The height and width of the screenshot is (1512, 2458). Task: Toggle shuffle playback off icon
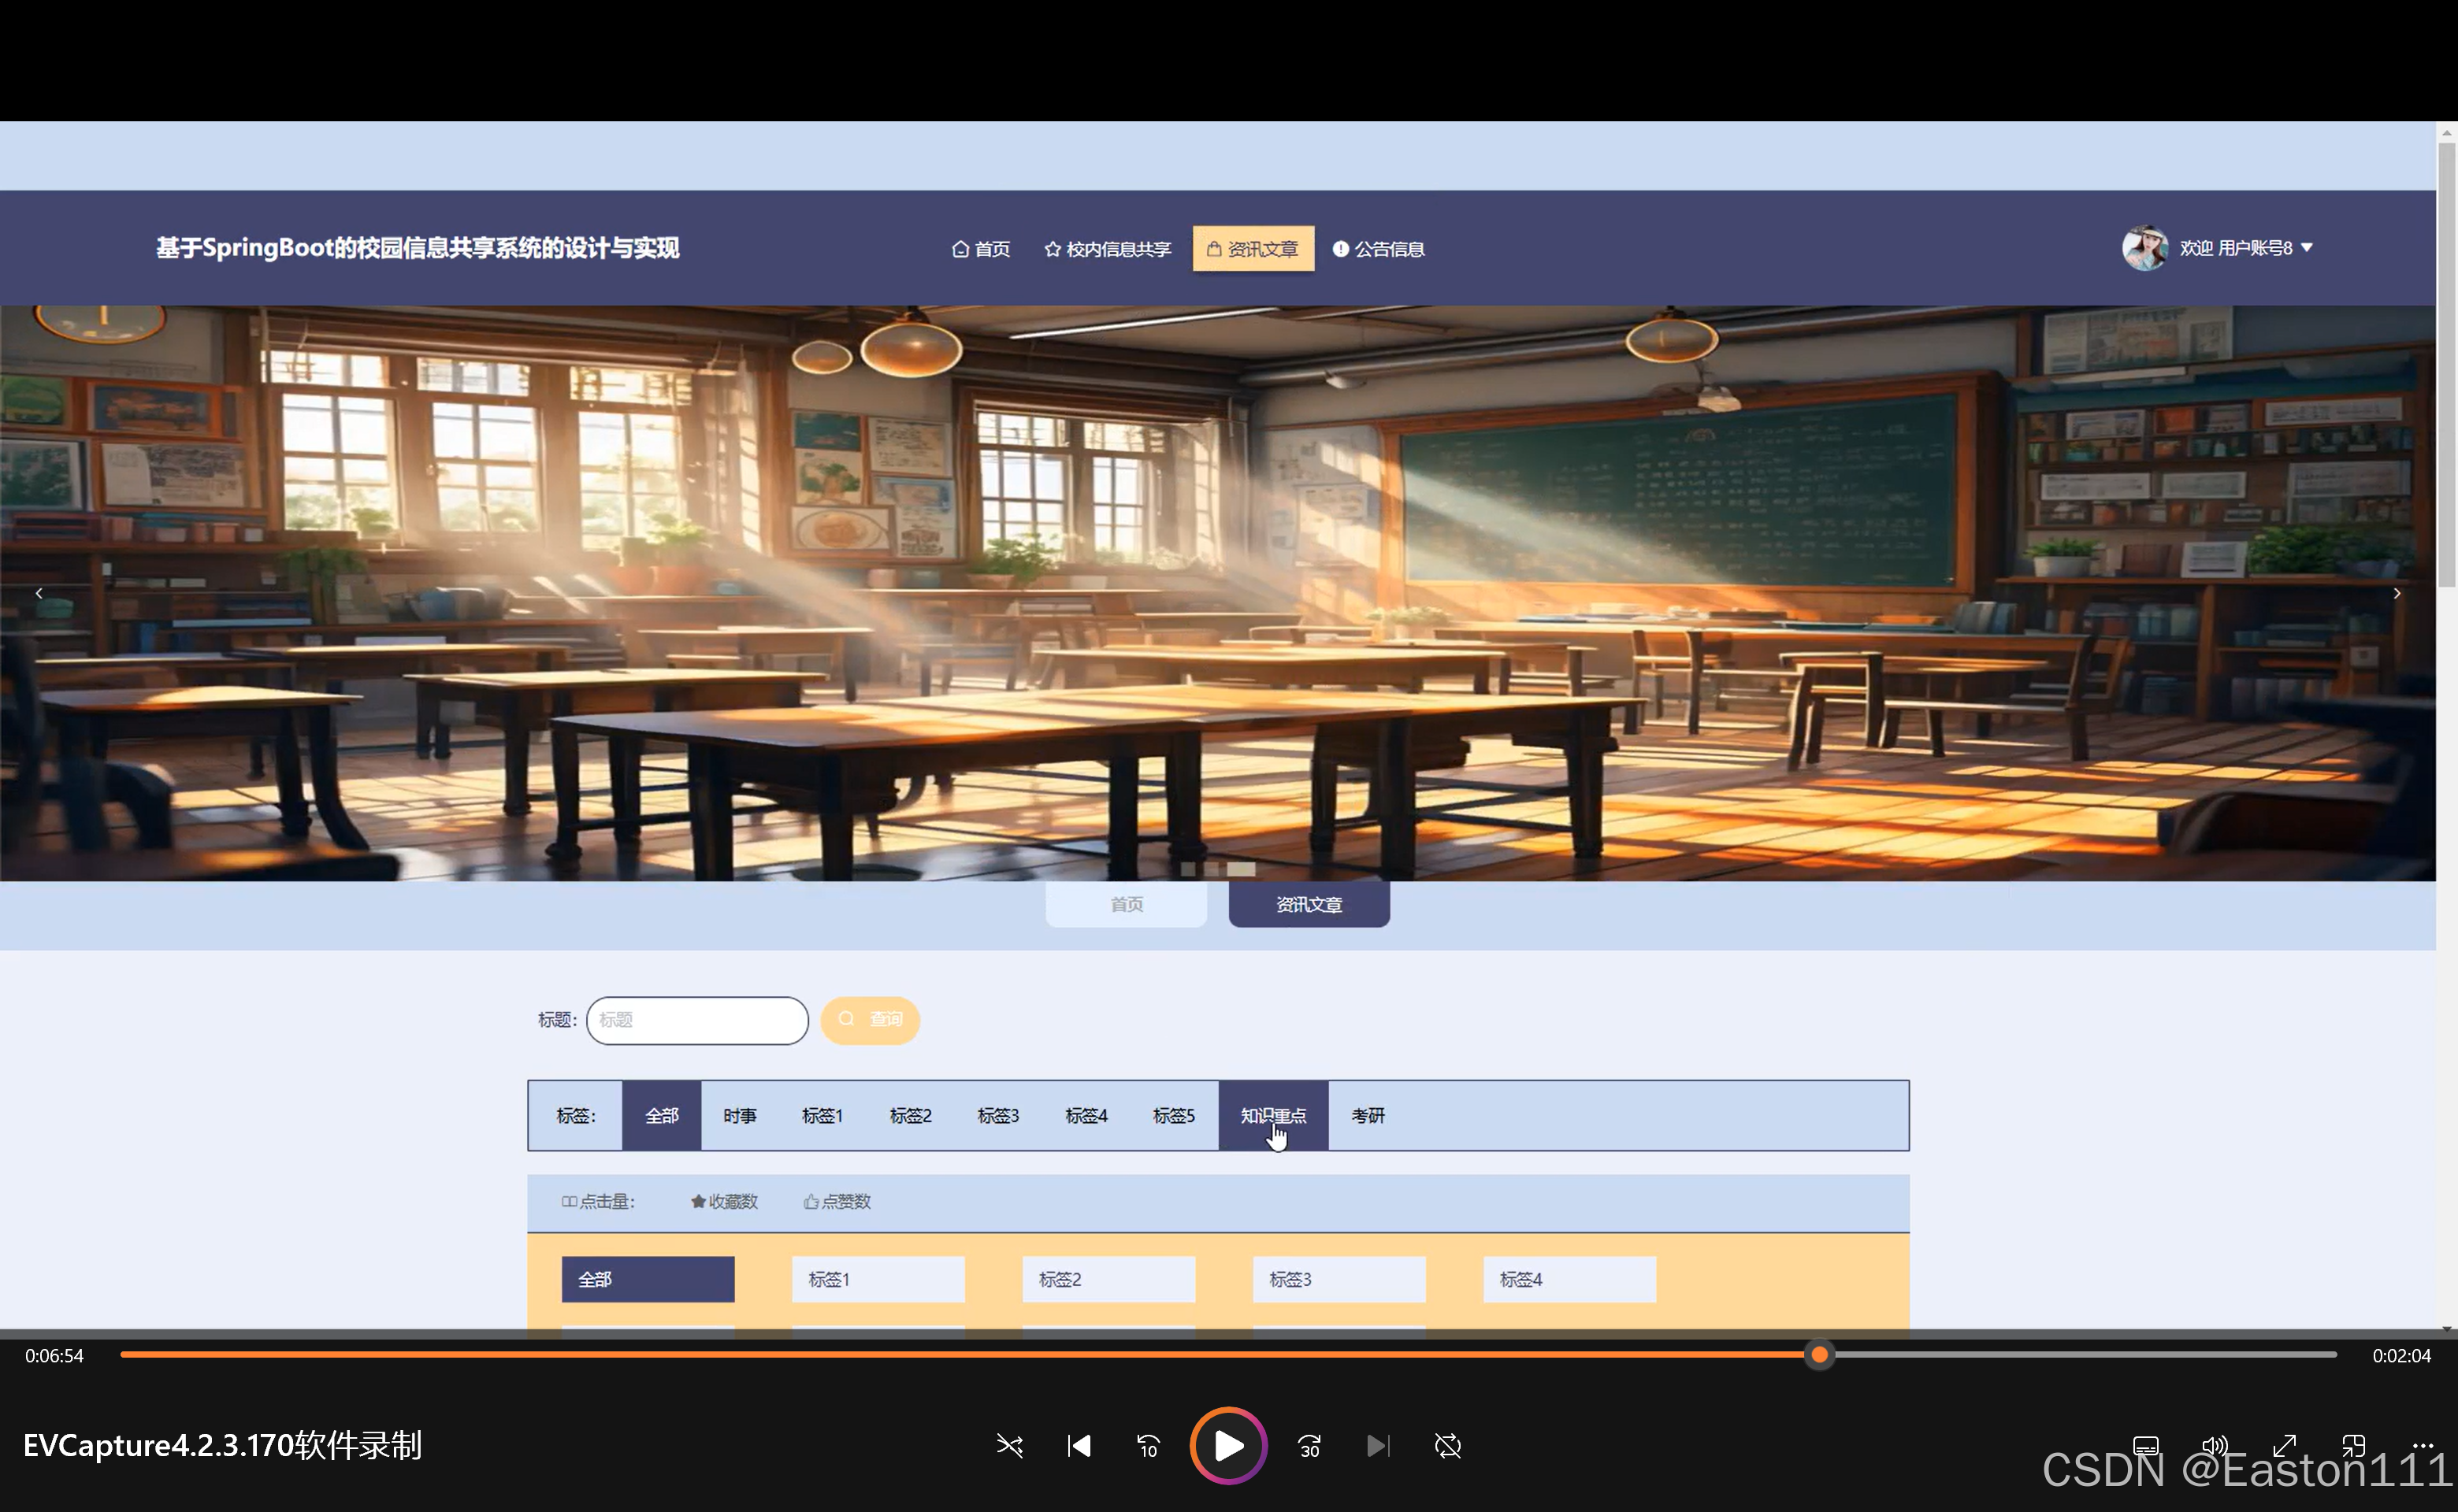coord(1009,1446)
